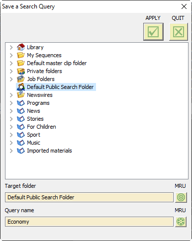Expand the News node
The width and height of the screenshot is (192, 241).
pos(11,111)
